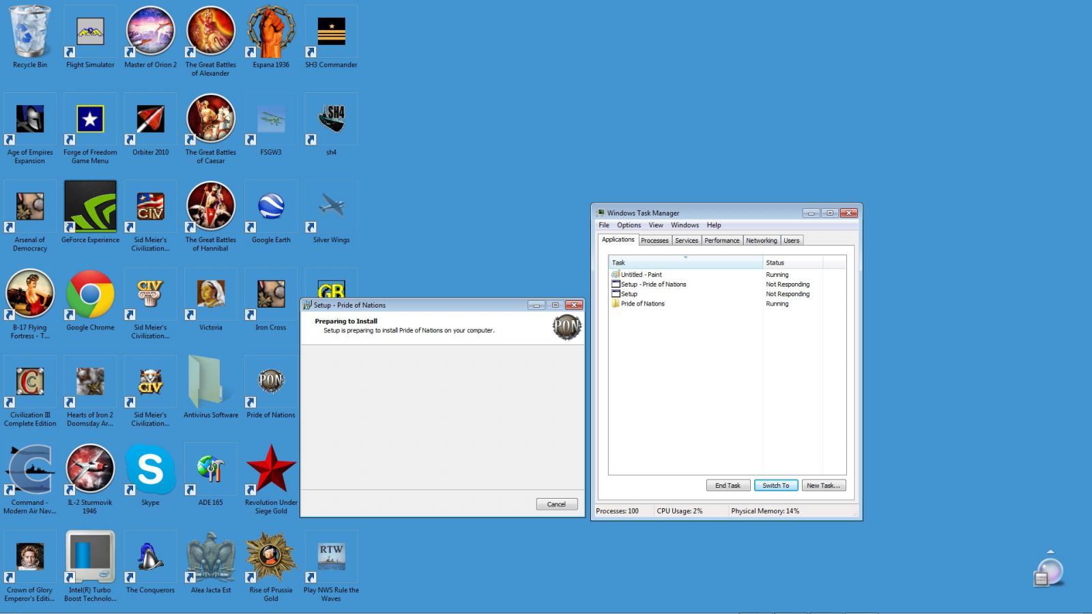Click the Skype desktop shortcut
1092x614 pixels.
(x=150, y=470)
